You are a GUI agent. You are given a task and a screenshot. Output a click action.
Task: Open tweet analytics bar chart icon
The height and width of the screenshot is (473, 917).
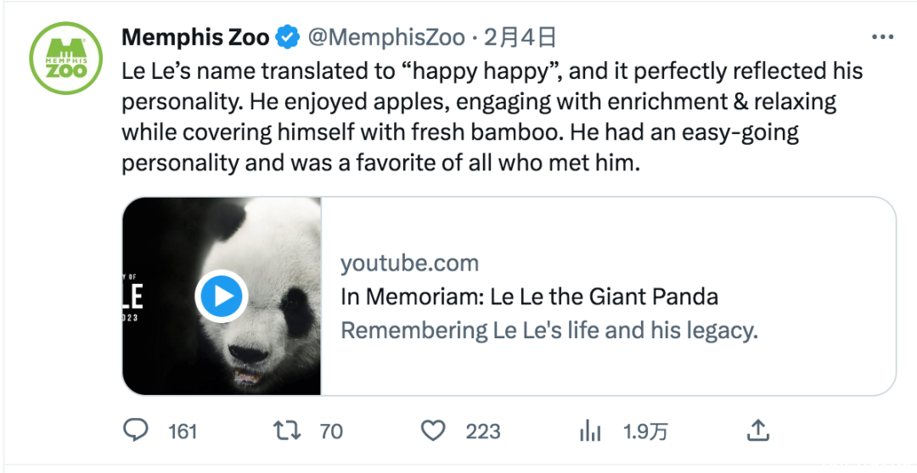click(x=589, y=431)
